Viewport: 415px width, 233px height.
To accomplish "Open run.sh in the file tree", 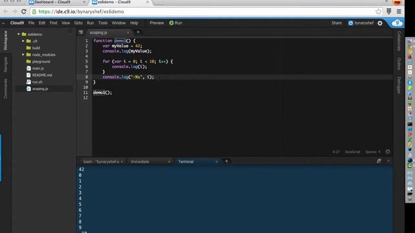I will tap(37, 82).
